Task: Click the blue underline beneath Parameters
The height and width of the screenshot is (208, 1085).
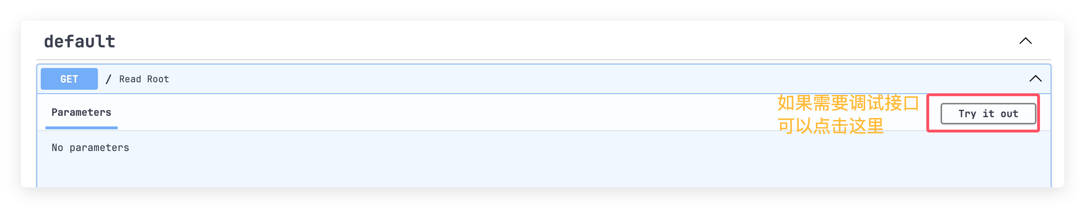Action: click(x=81, y=128)
